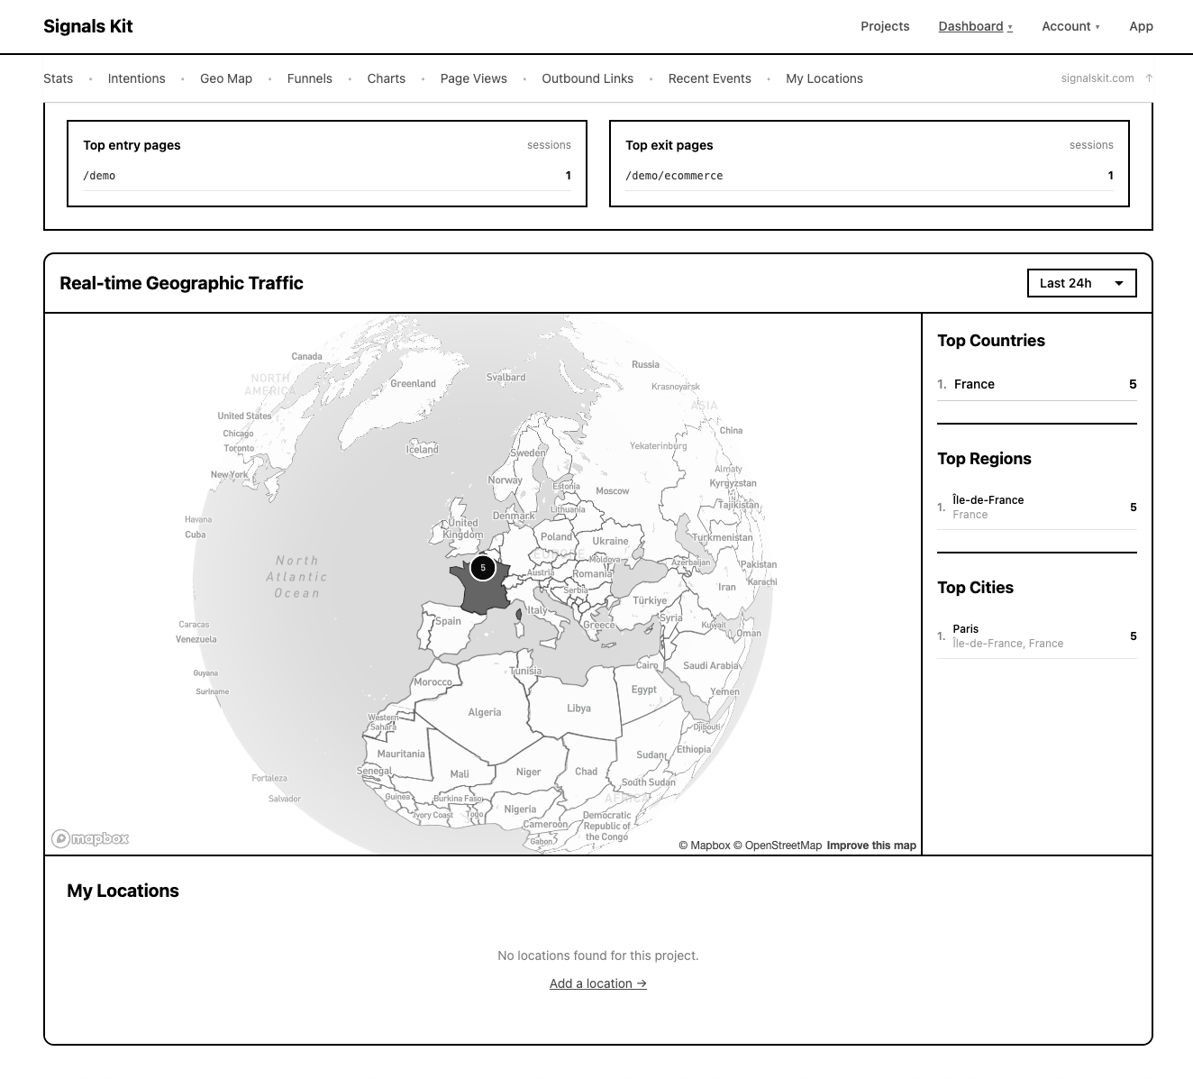The height and width of the screenshot is (1079, 1193).
Task: Open the Intentions section
Action: (x=136, y=78)
